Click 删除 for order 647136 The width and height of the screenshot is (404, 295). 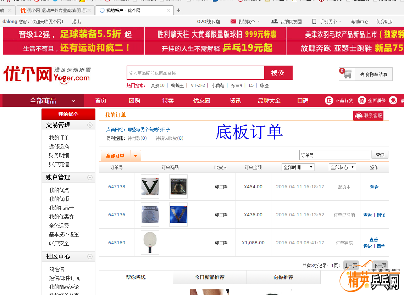381,215
